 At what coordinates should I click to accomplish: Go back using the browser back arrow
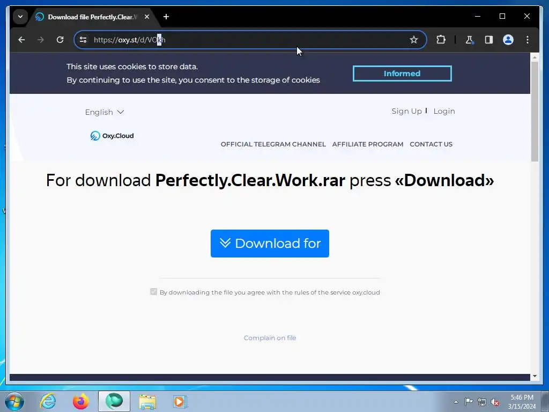[x=21, y=40]
